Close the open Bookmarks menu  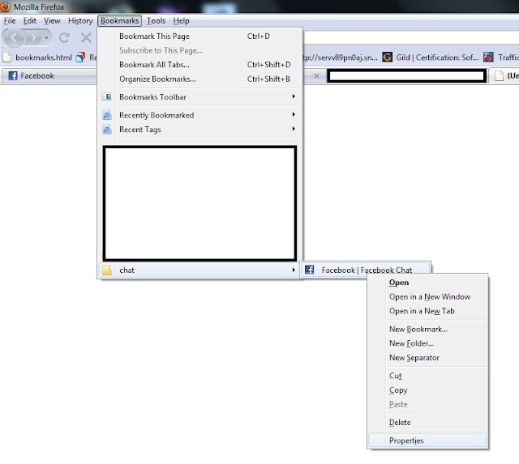coord(119,21)
